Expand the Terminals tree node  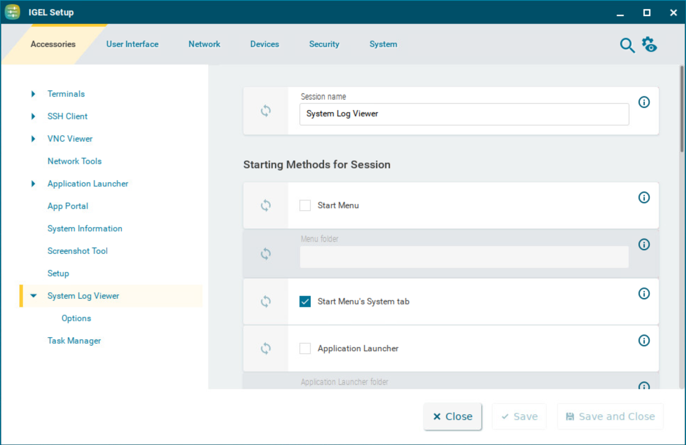tap(33, 94)
